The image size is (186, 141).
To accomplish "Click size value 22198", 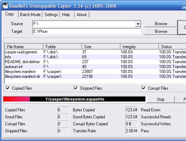I will (87, 76).
